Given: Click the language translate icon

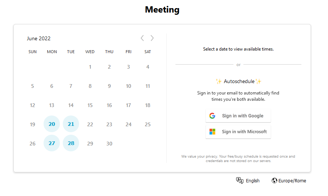Looking at the screenshot, I should coord(240,180).
